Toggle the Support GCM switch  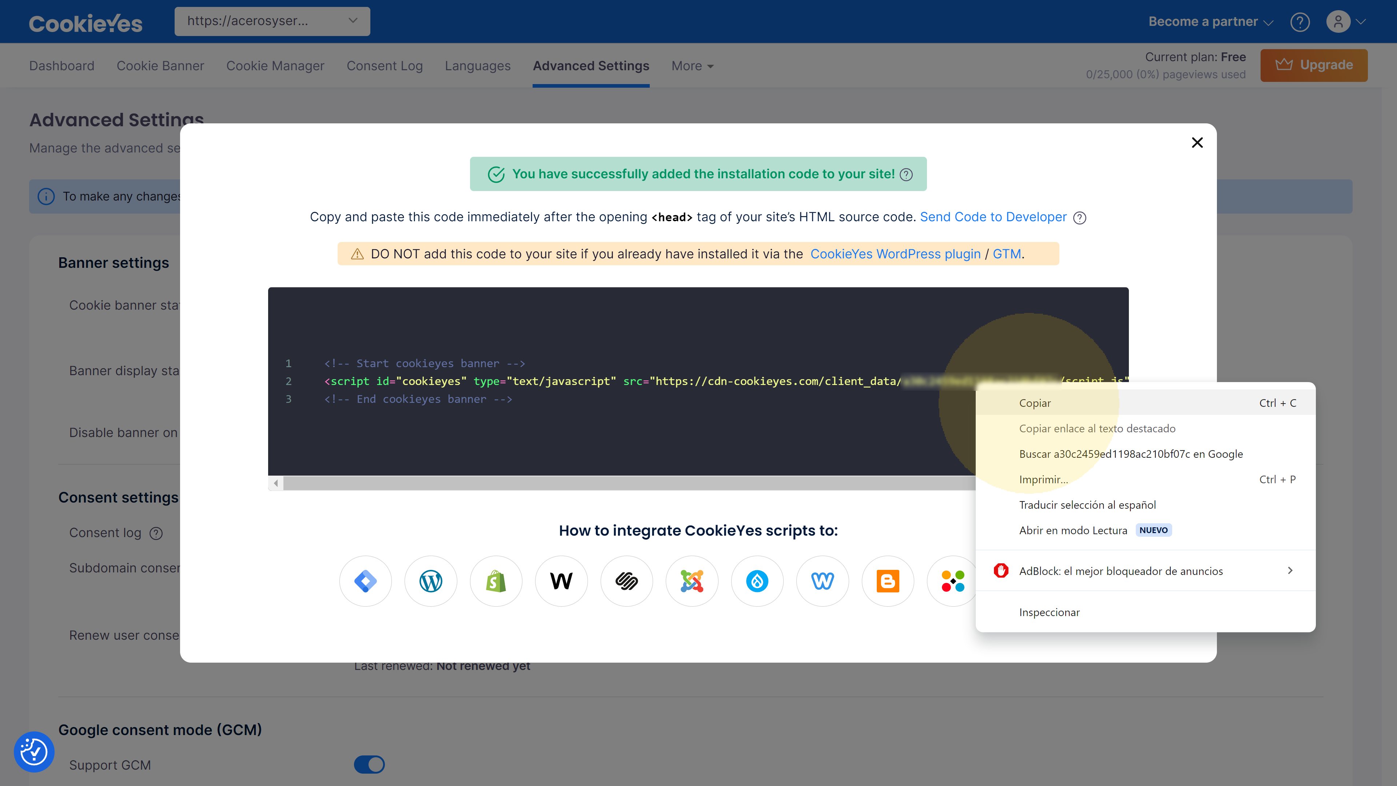pos(369,765)
